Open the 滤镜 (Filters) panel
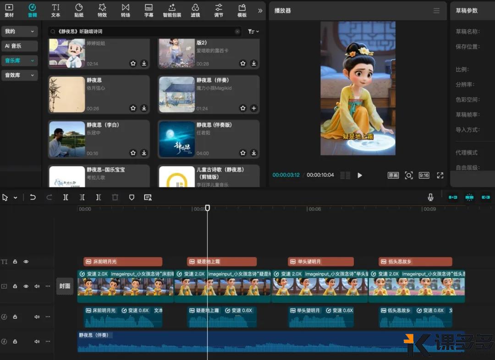This screenshot has height=360, width=495. coord(195,10)
